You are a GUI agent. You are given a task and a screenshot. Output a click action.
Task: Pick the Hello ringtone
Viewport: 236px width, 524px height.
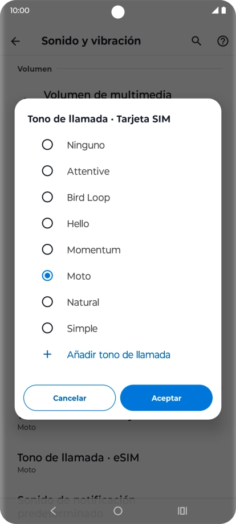(78, 223)
